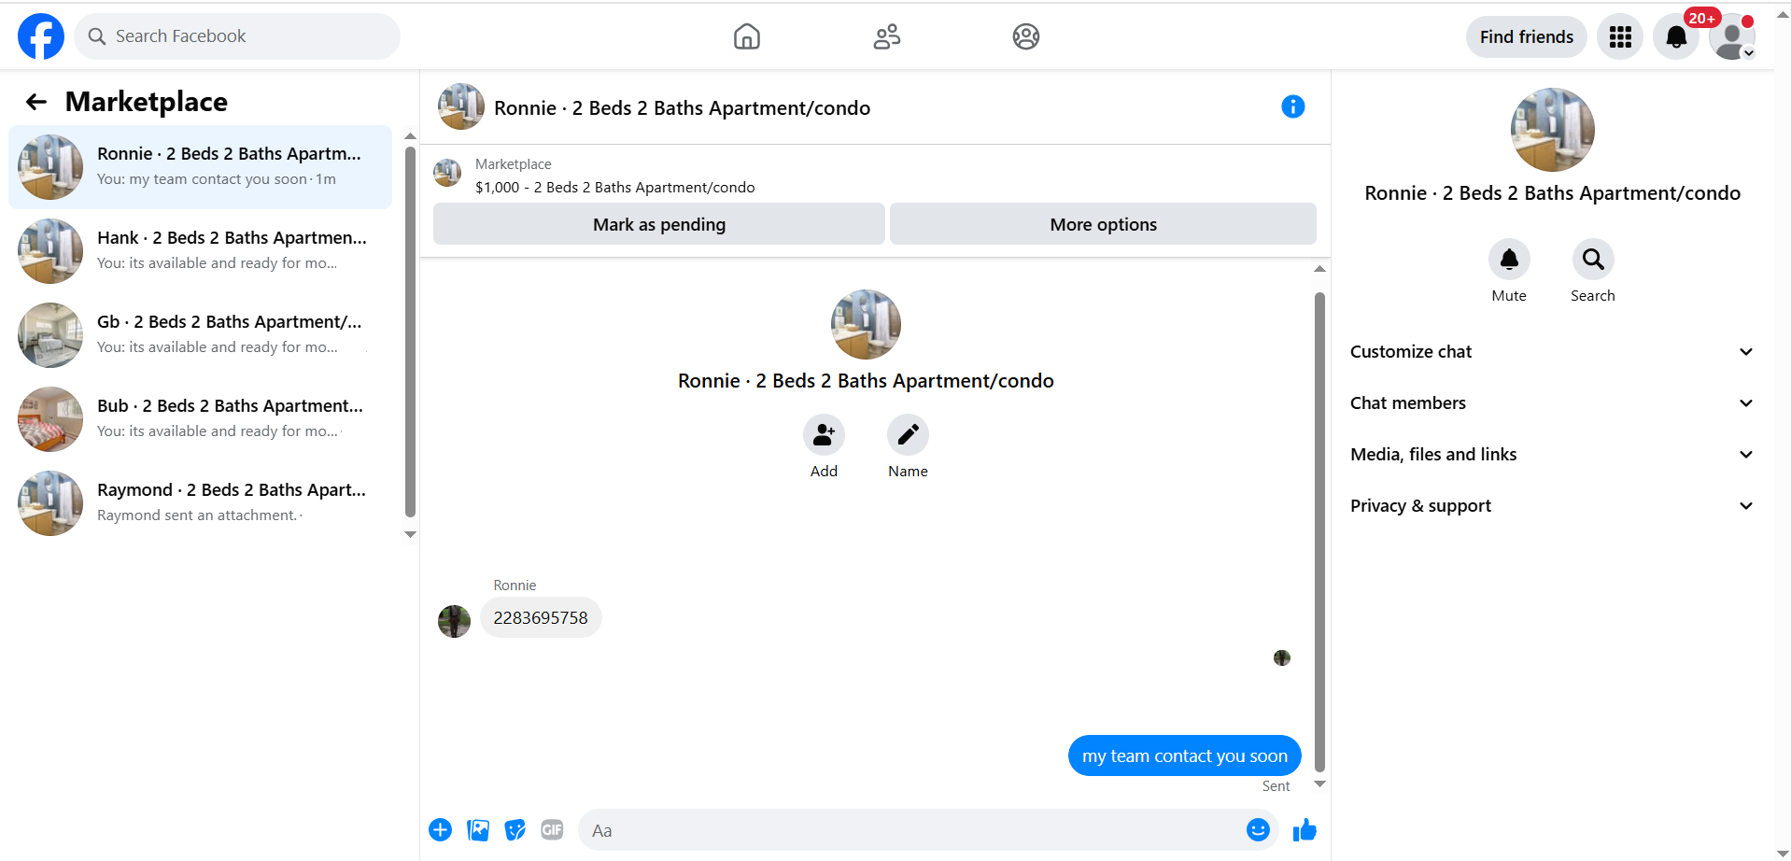Click the seen receipt avatar in chat

point(1282,658)
